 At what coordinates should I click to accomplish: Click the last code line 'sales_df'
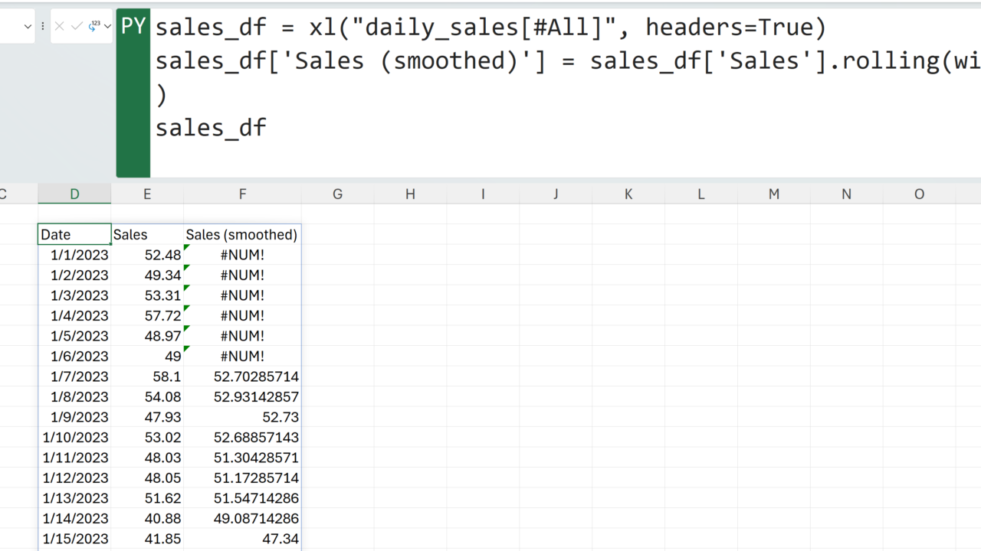click(211, 128)
